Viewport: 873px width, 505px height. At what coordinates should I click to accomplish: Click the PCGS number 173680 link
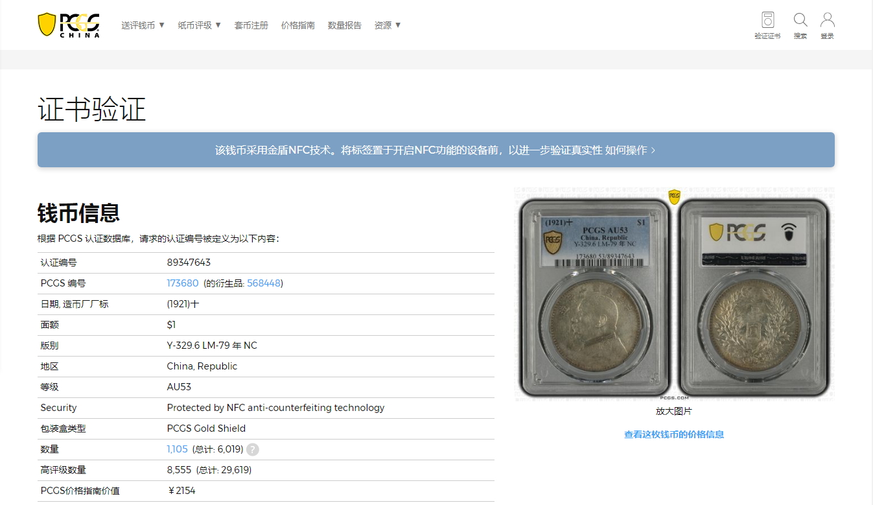click(x=183, y=283)
